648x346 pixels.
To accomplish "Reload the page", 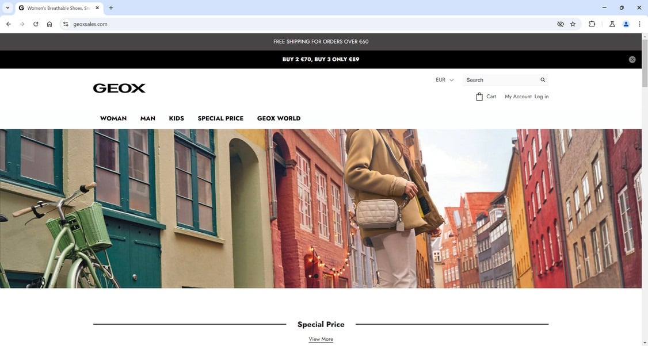I will click(36, 24).
